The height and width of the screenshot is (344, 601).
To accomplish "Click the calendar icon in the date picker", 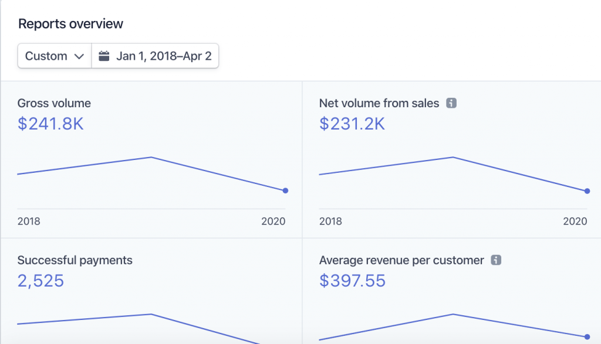I will [104, 56].
